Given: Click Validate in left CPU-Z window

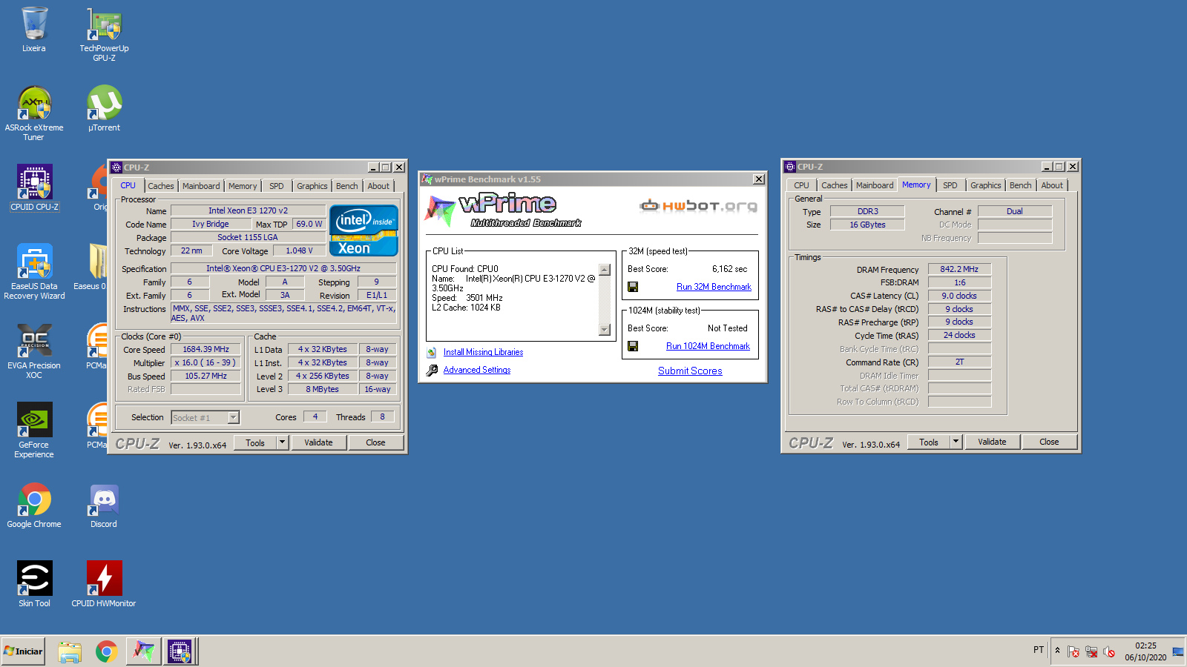Looking at the screenshot, I should tap(318, 442).
